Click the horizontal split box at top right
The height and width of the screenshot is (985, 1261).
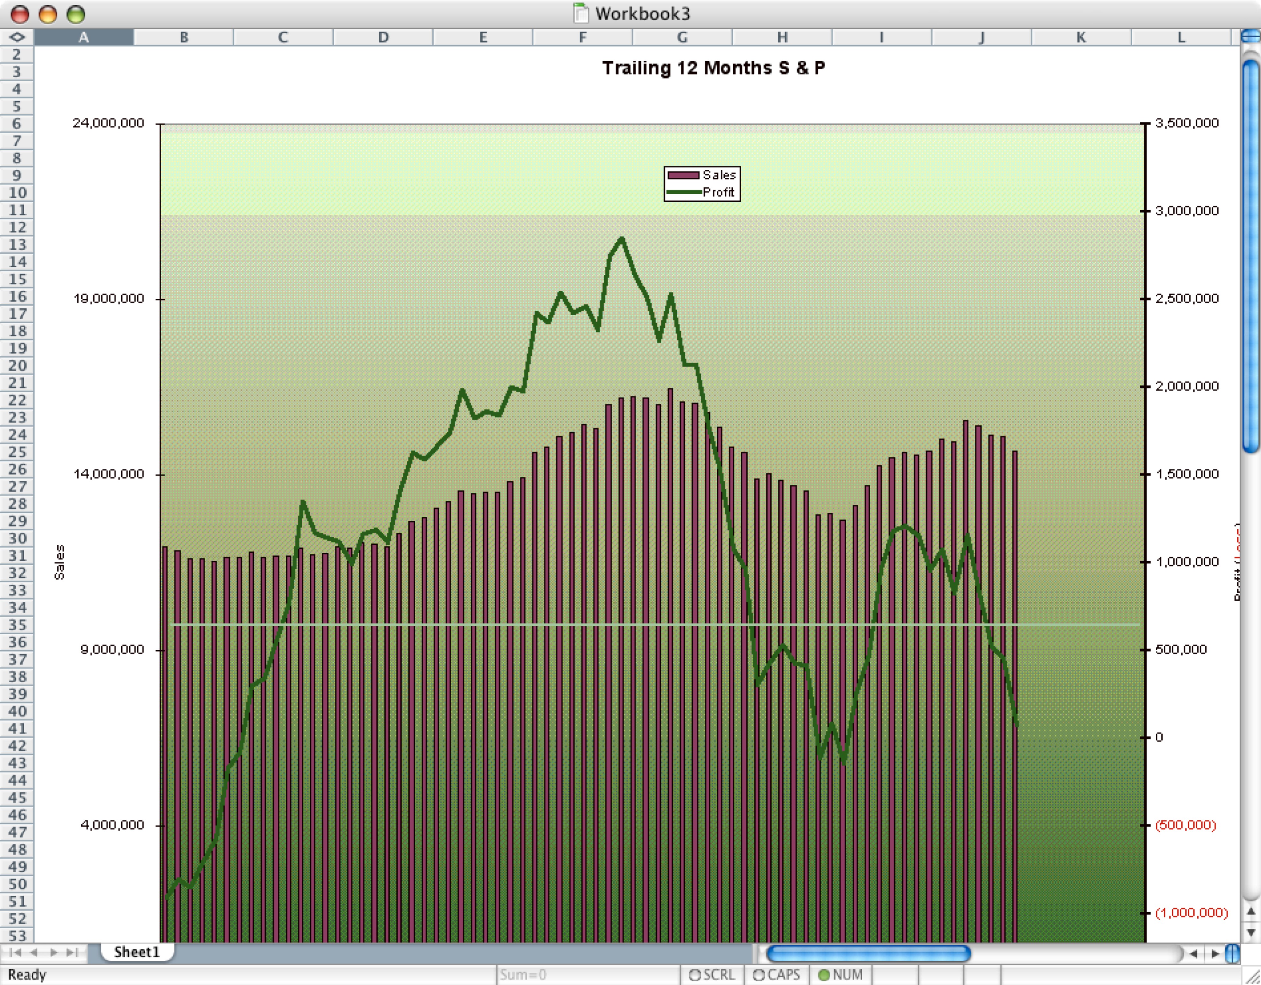(1250, 37)
